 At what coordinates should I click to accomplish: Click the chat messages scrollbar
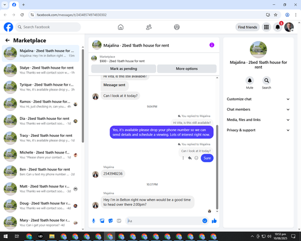[x=217, y=167]
